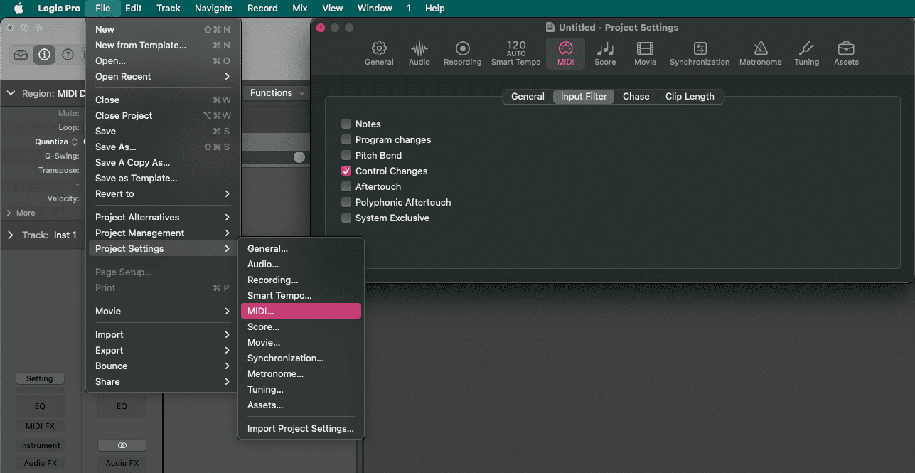The width and height of the screenshot is (915, 473).
Task: Click the Instrument slot button
Action: coord(40,445)
